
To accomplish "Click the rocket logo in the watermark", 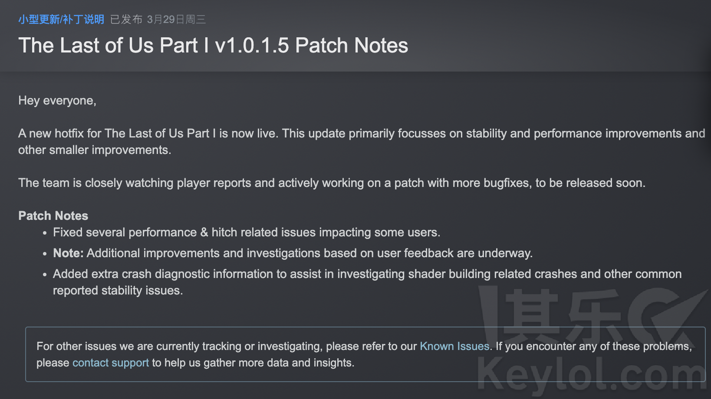I will click(x=668, y=316).
